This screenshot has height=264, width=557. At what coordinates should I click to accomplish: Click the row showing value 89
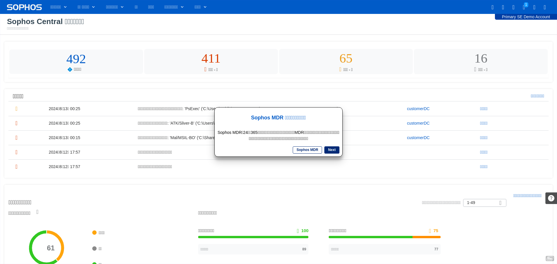coord(253,249)
